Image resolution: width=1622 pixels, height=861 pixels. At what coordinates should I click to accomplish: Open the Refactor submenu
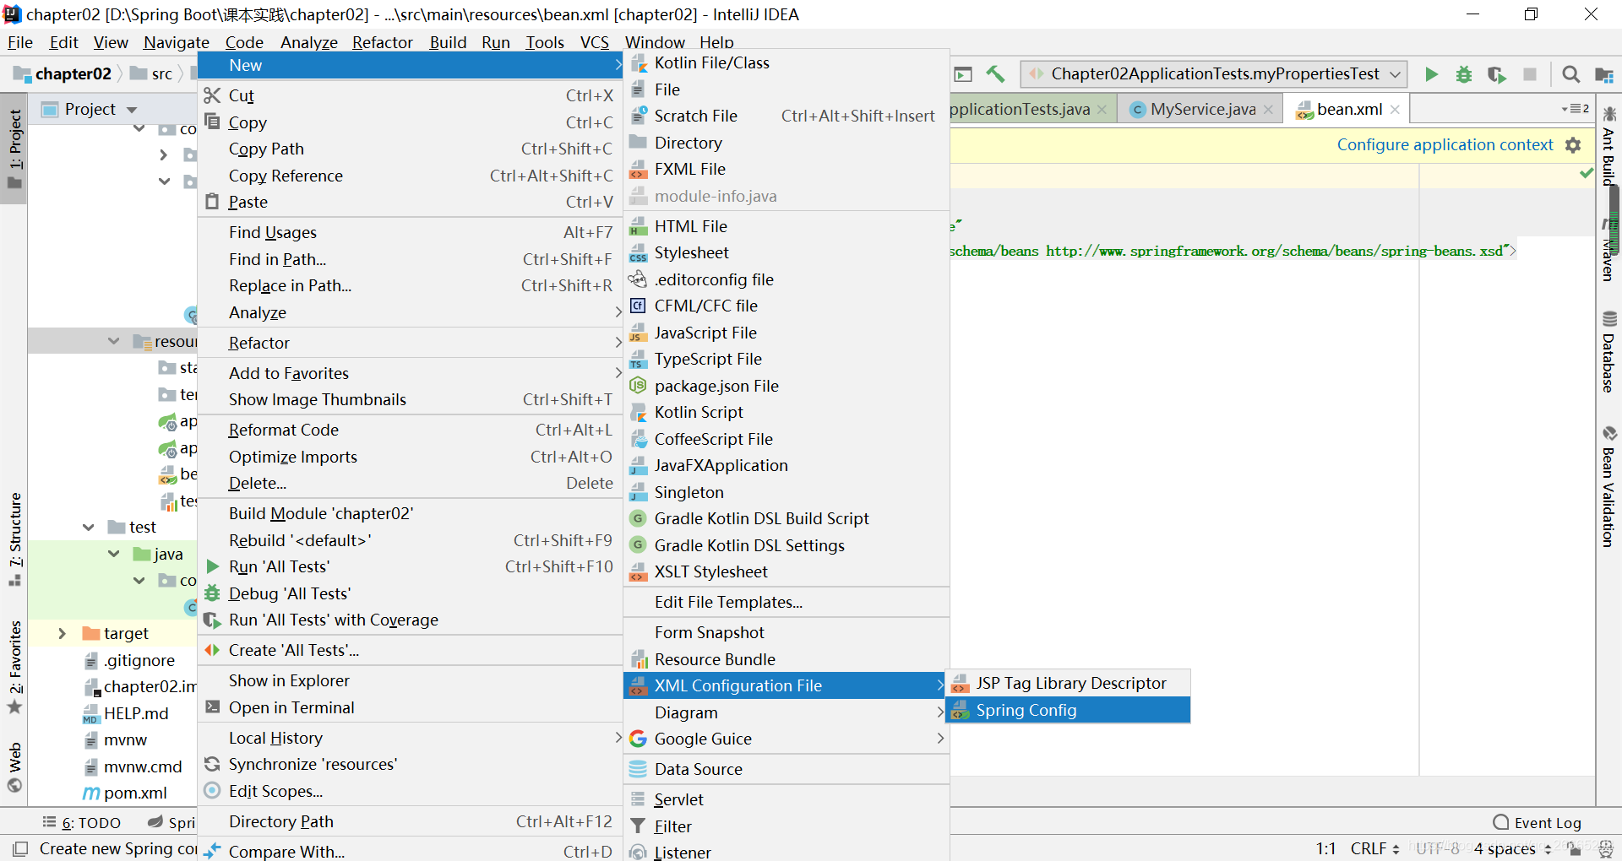coord(410,343)
